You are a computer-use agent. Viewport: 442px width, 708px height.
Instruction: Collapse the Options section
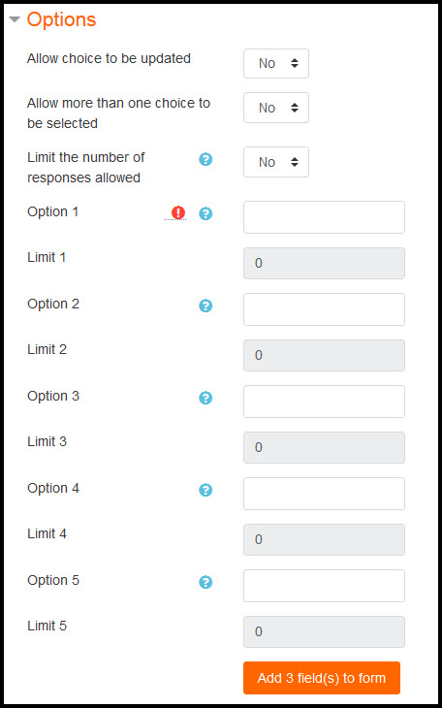(15, 19)
